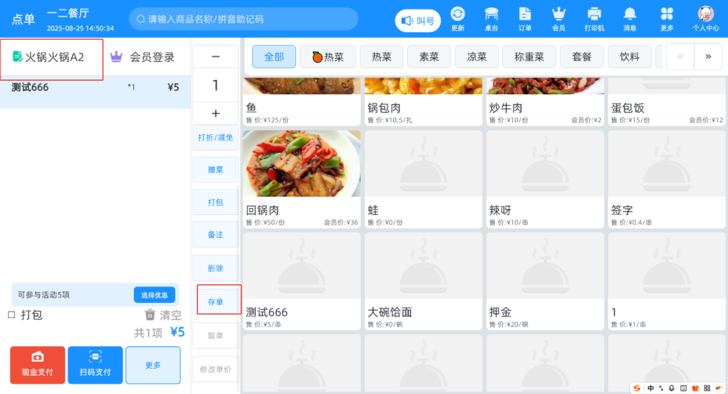Open the 更新 (refresh) icon in top bar
Screen dimensions: 728x394
[458, 16]
